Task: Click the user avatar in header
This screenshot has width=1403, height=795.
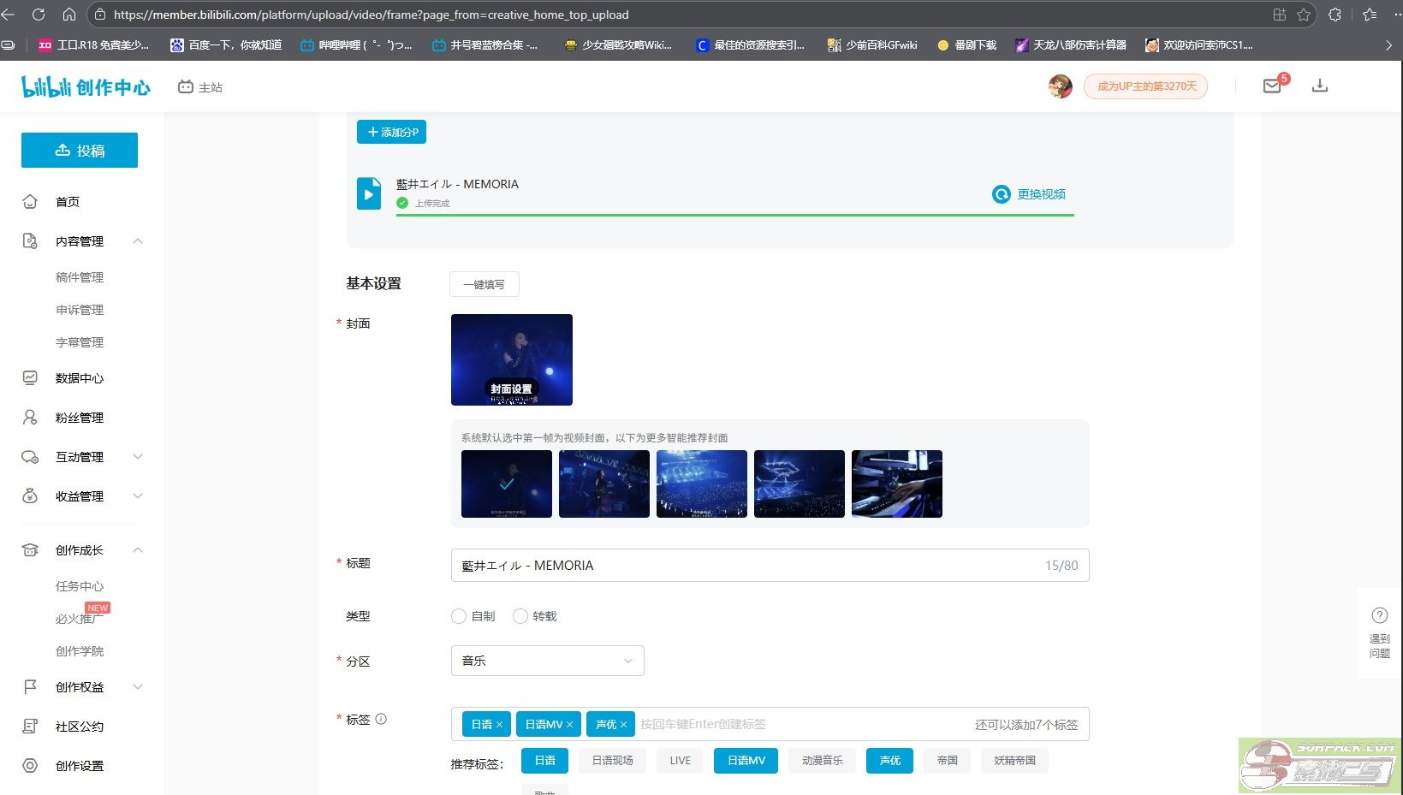Action: click(x=1060, y=86)
